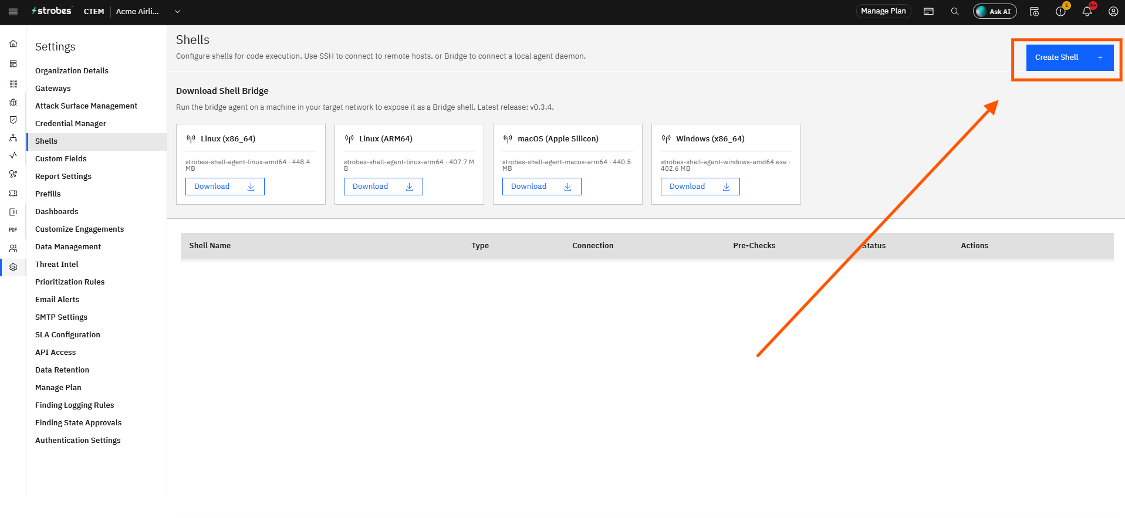Image resolution: width=1125 pixels, height=518 pixels.
Task: Open Organization Details settings
Action: [72, 71]
